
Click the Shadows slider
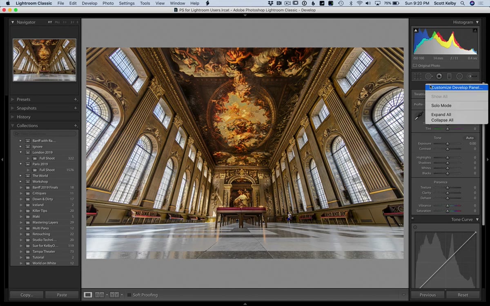click(x=447, y=163)
